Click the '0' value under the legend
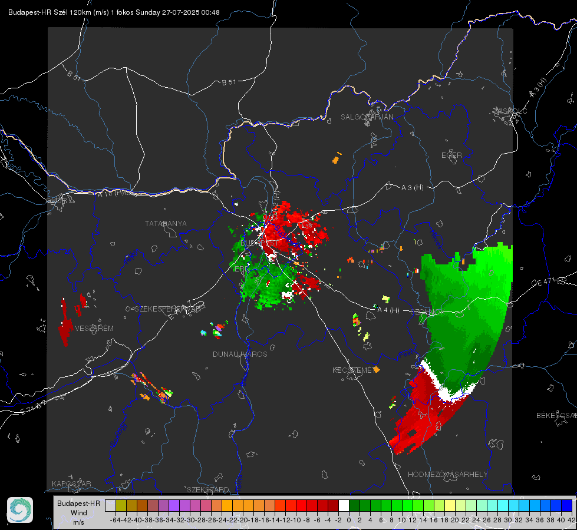The width and height of the screenshot is (577, 530). click(x=349, y=520)
